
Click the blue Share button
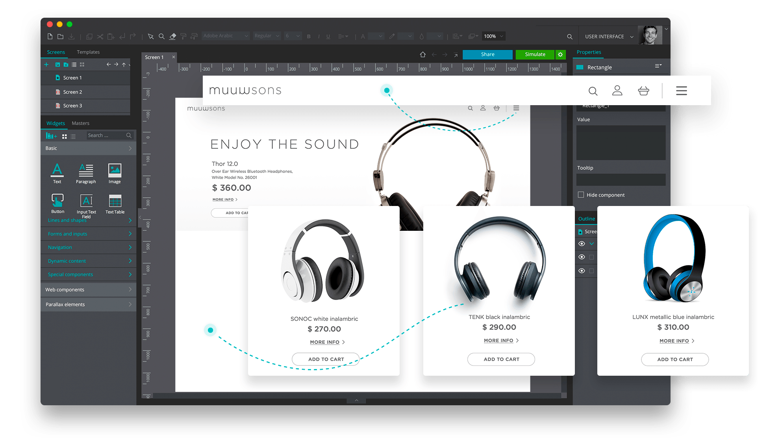coord(487,54)
